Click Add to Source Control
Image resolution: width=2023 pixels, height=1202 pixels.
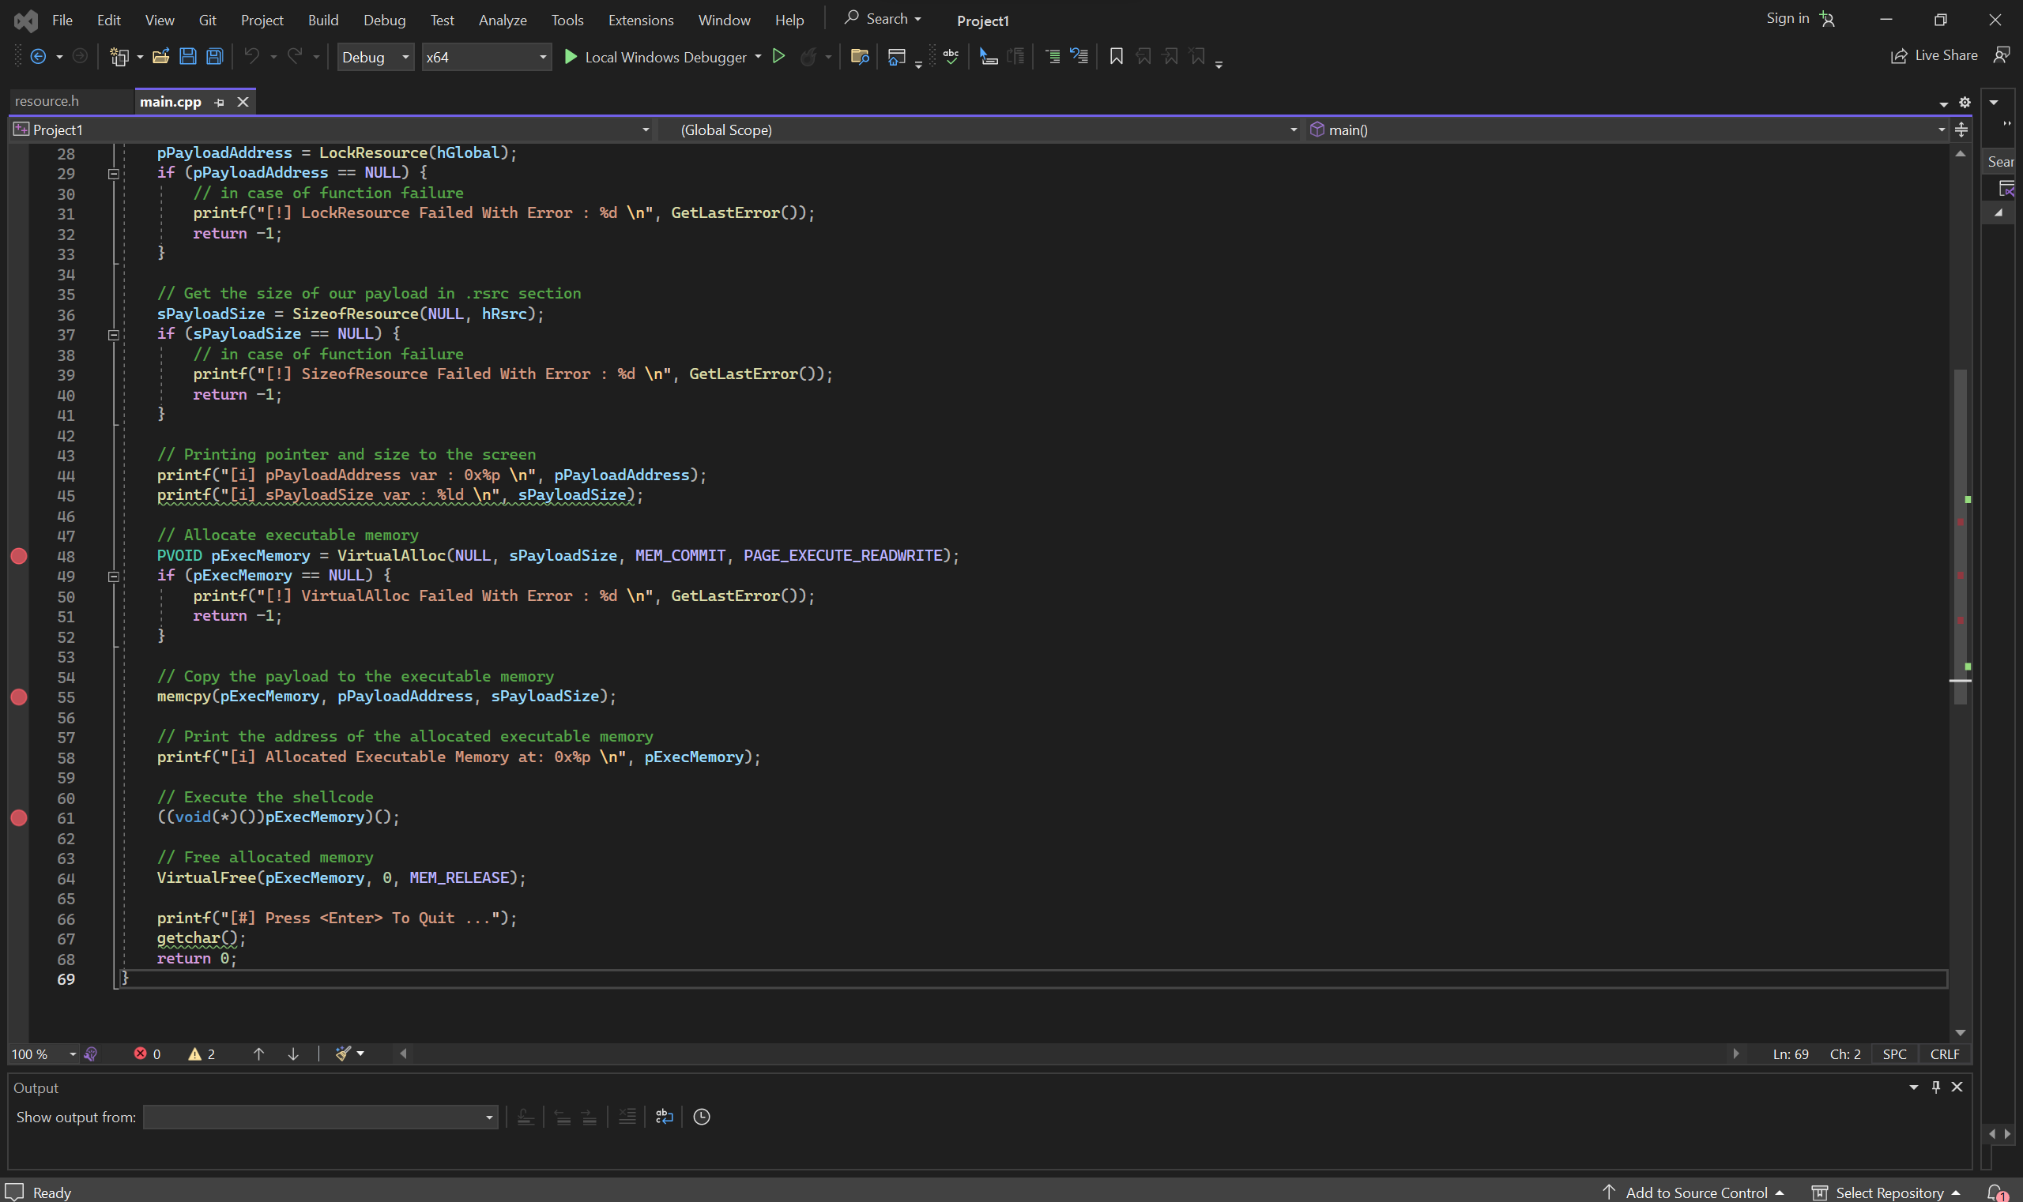1695,1193
